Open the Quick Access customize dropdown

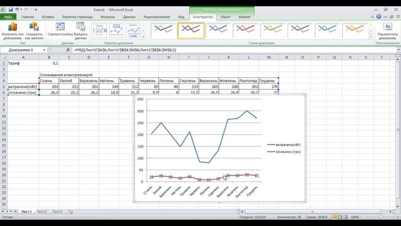point(36,10)
